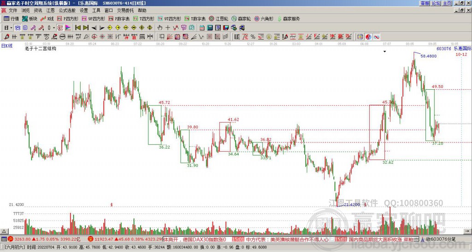Click the 日K线 label
Image resolution: width=472 pixels, height=252 pixels.
[6, 46]
